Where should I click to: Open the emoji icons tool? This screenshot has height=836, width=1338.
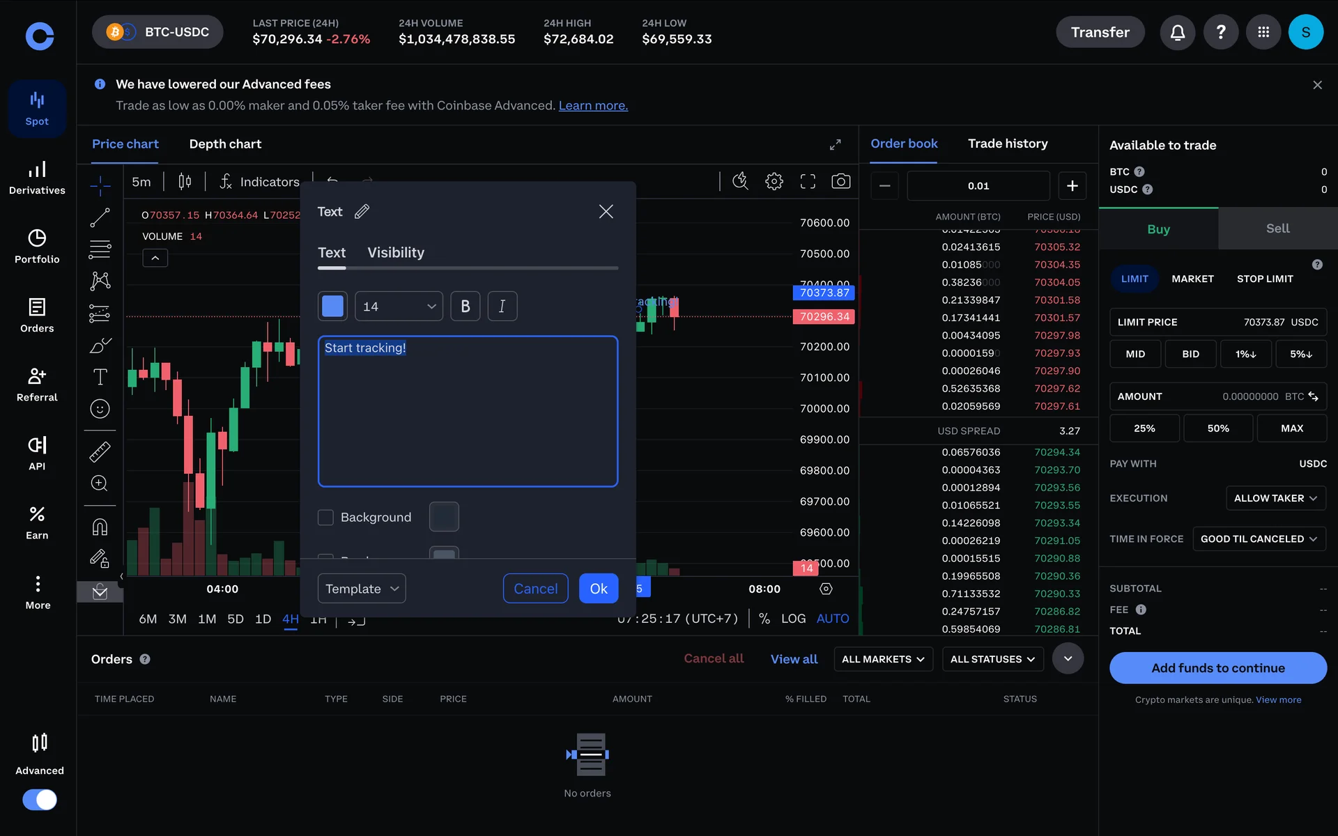click(100, 409)
